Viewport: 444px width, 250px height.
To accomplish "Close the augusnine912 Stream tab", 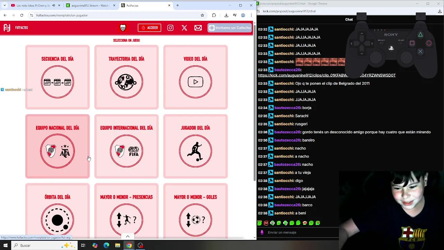I will (x=114, y=6).
